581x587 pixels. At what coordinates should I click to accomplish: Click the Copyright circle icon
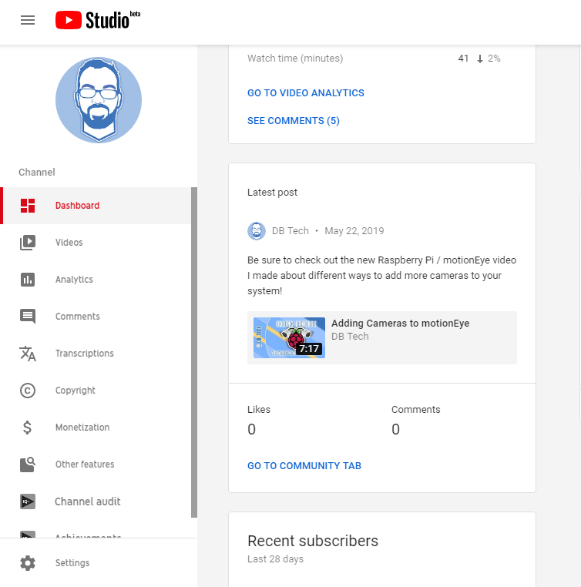pyautogui.click(x=28, y=391)
